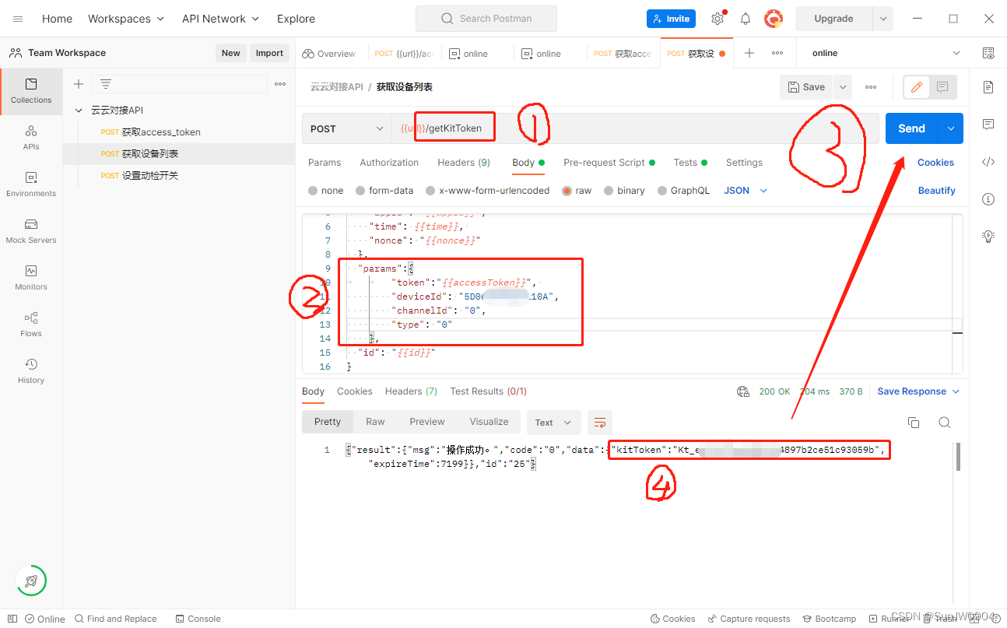Open code snippet panel
This screenshot has height=628, width=1007.
pyautogui.click(x=988, y=162)
